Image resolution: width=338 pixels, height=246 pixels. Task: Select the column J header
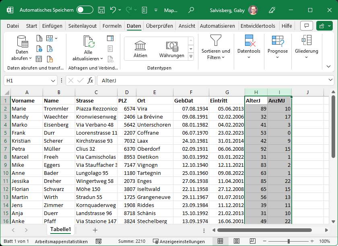307,92
